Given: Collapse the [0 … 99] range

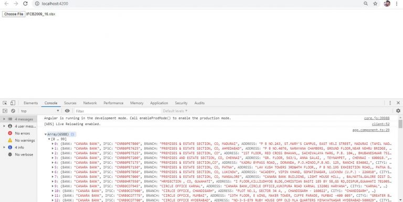Looking at the screenshot, I should coord(49,139).
